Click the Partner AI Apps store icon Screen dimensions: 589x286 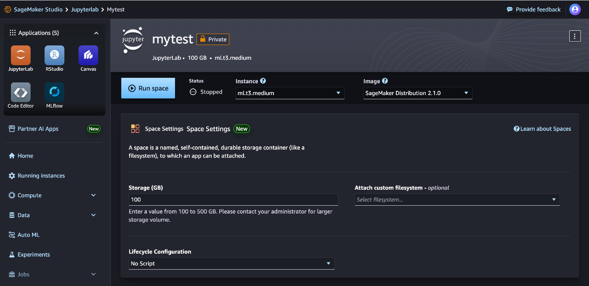[12, 129]
